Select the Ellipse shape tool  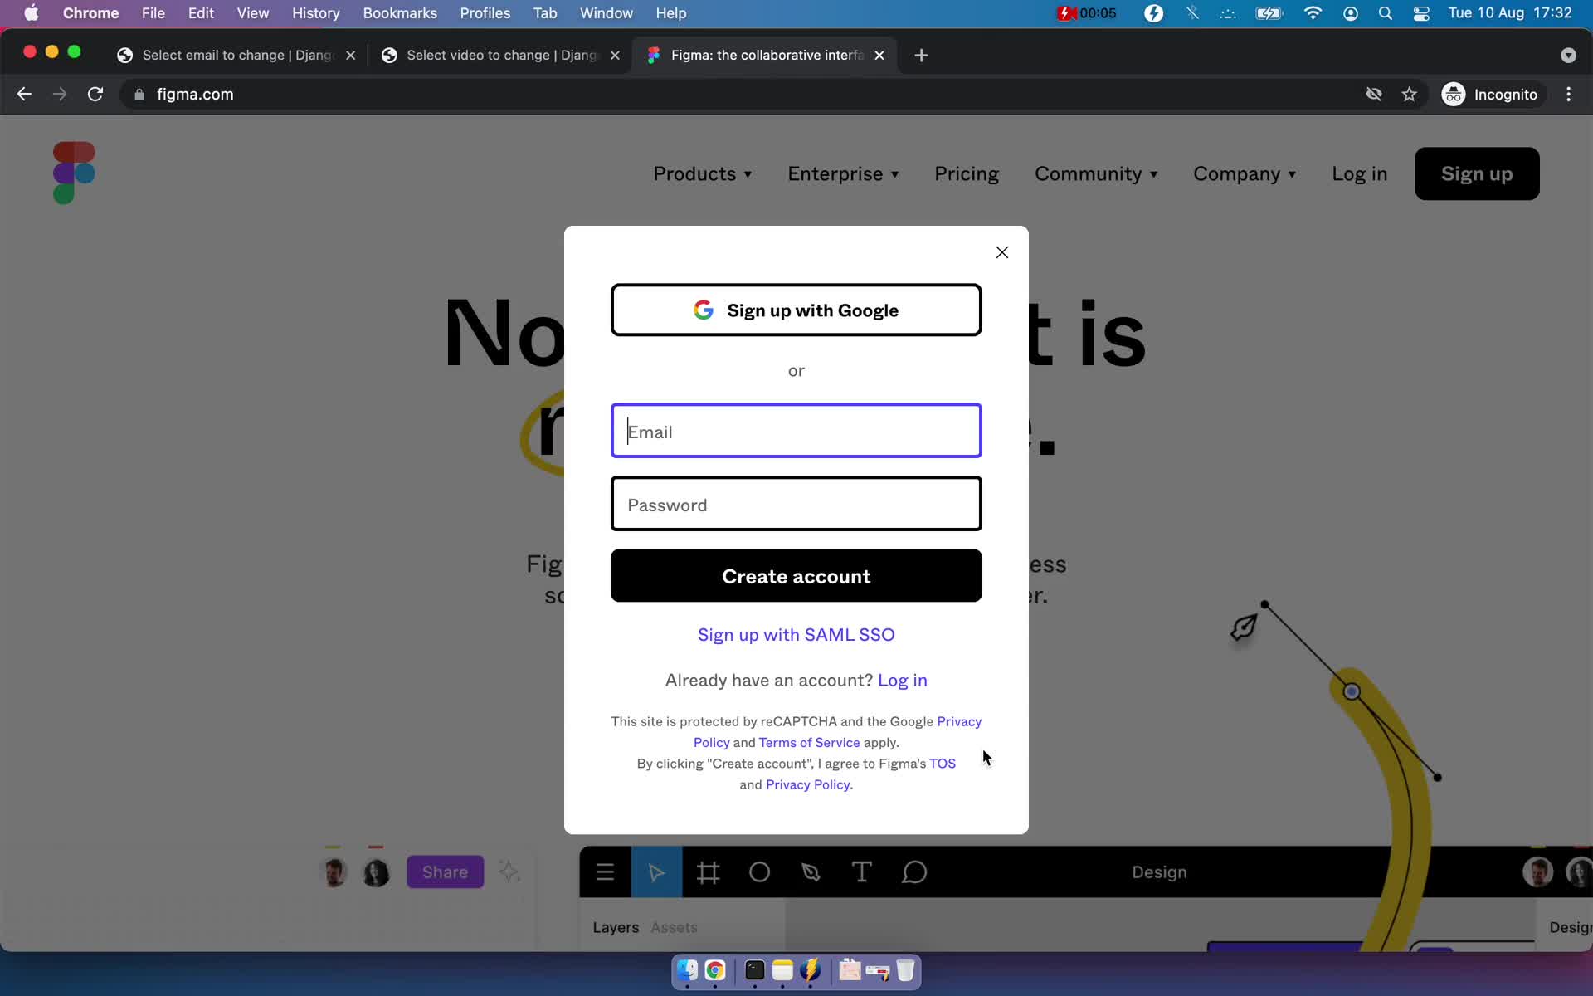pos(759,871)
